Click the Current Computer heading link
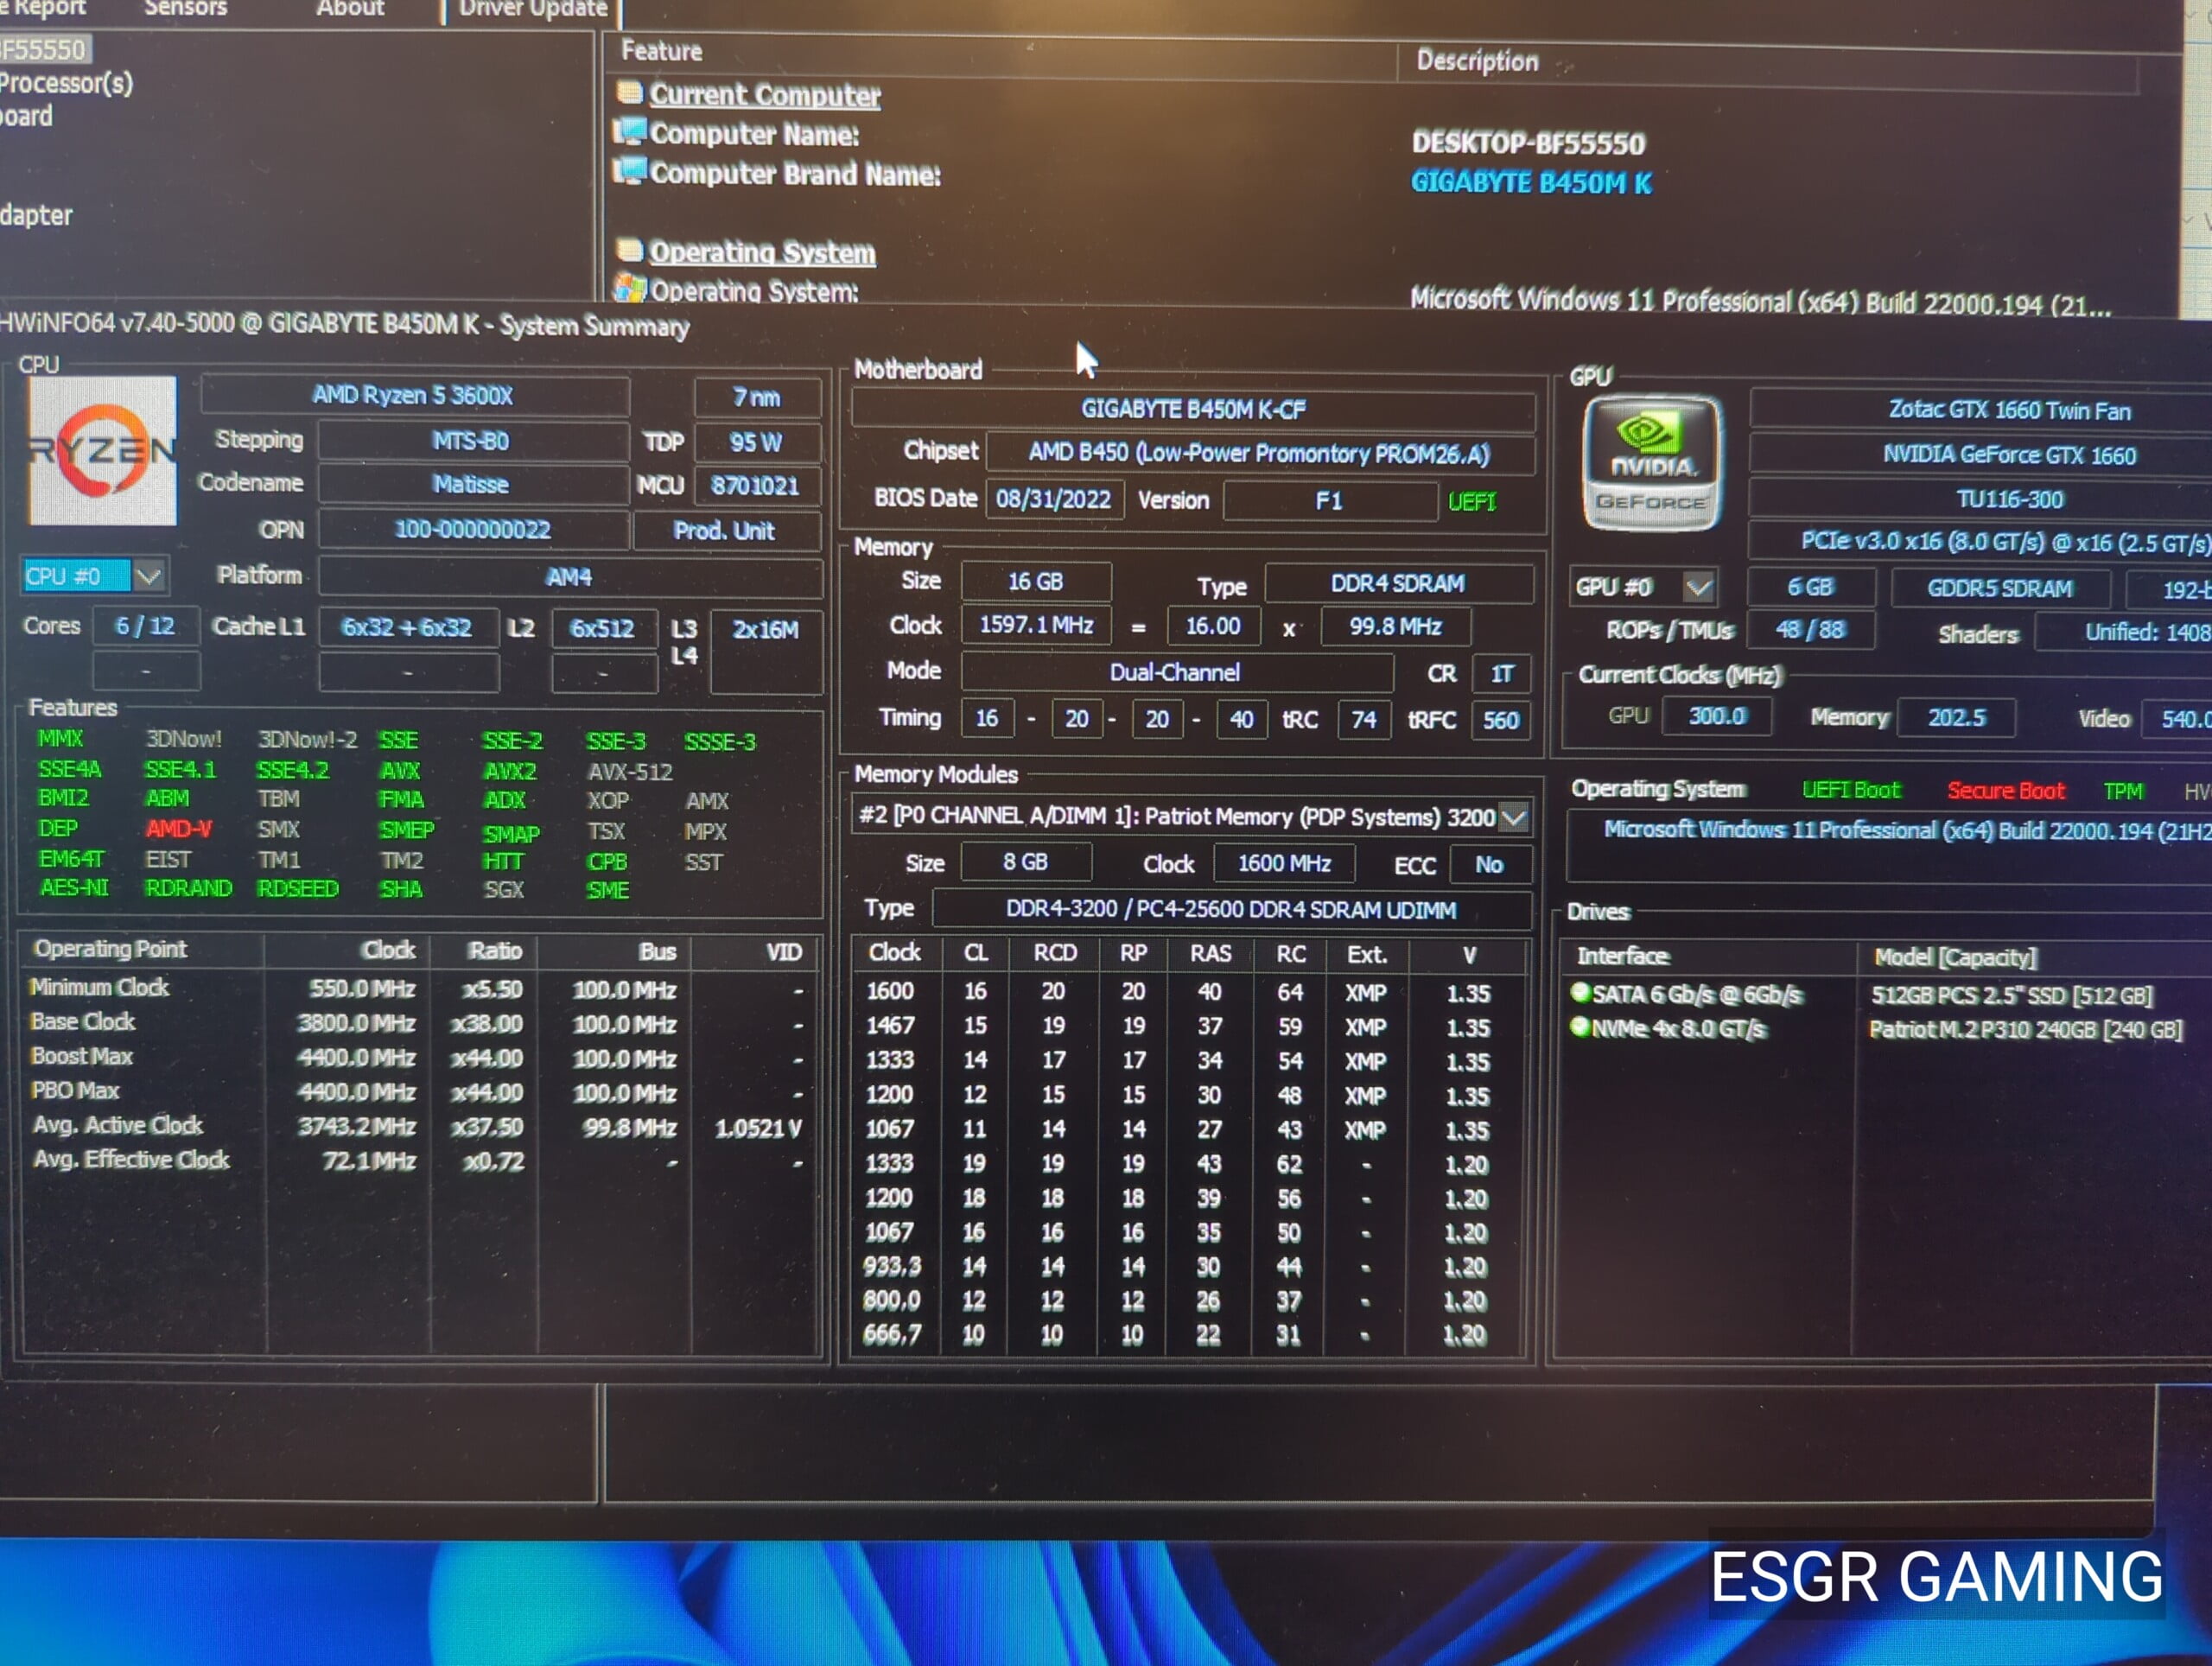This screenshot has height=1666, width=2212. pyautogui.click(x=764, y=95)
